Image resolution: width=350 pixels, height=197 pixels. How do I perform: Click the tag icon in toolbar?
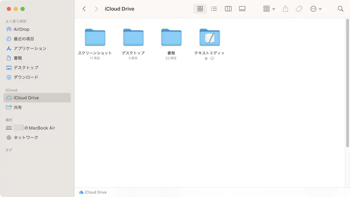click(x=299, y=9)
